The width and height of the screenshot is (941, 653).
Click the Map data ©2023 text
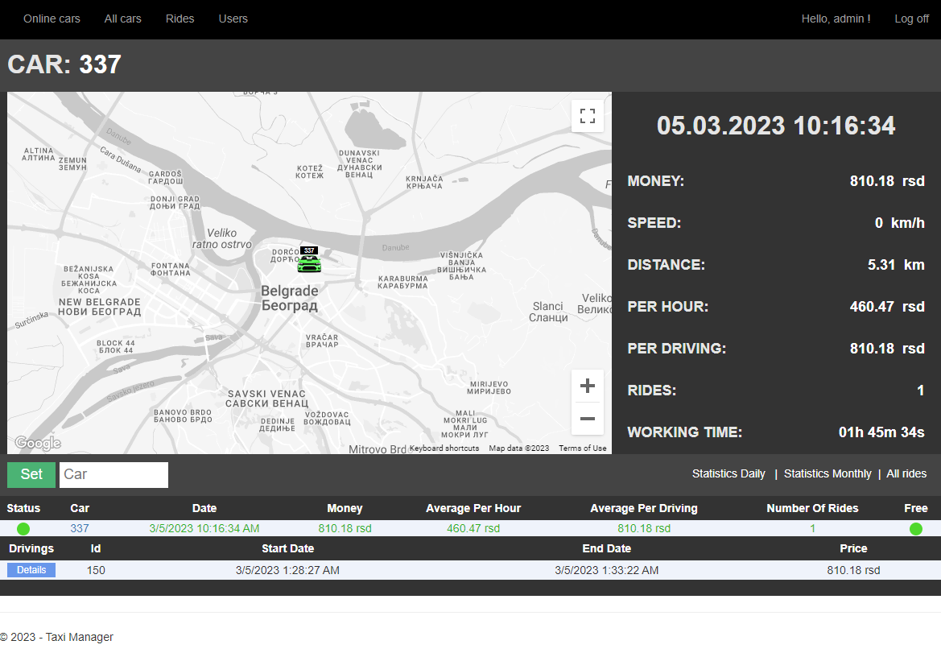coord(519,448)
